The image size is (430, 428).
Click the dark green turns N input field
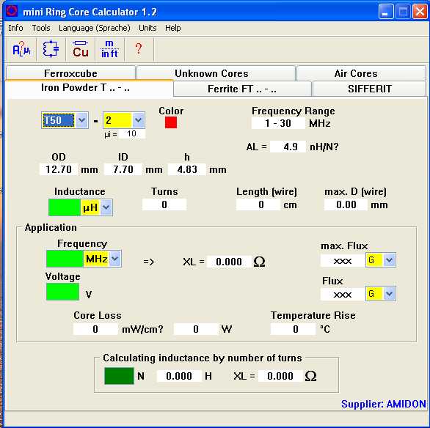120,376
